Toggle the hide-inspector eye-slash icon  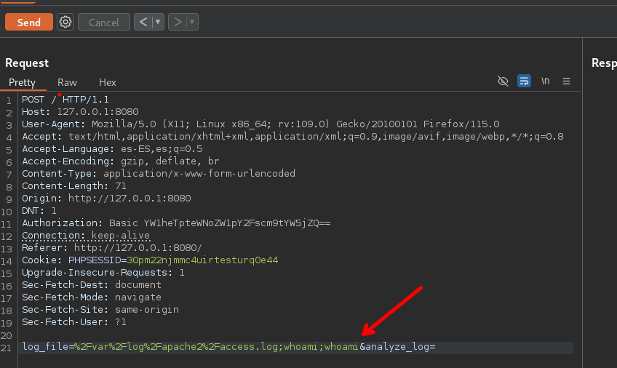(503, 81)
